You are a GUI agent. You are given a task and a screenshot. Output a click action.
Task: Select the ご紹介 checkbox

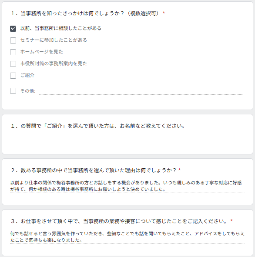point(13,76)
